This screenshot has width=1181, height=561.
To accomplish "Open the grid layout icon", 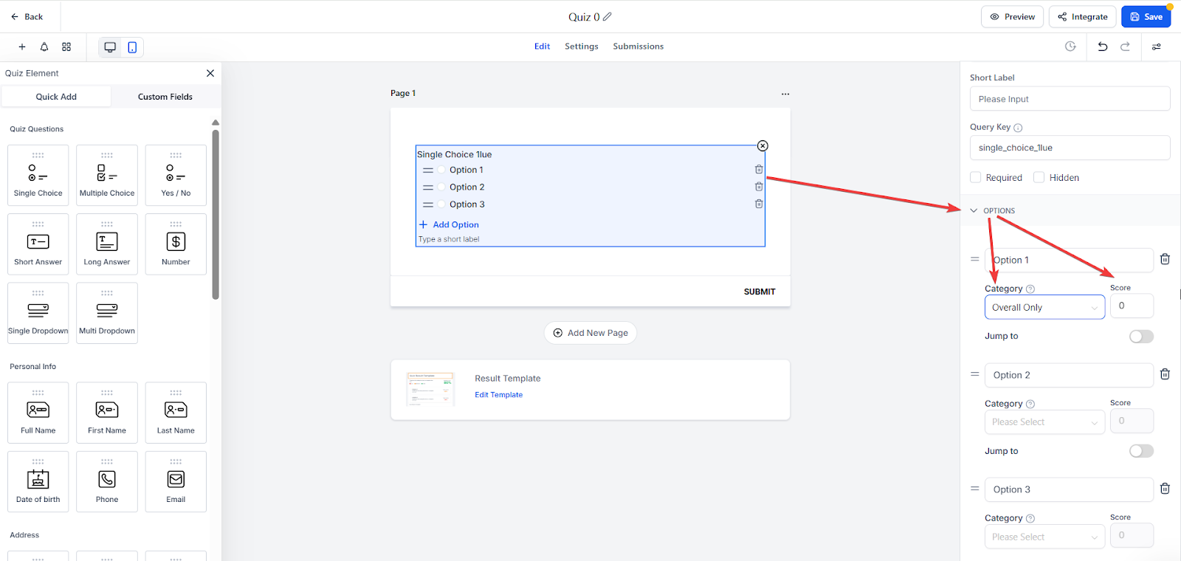I will click(66, 47).
